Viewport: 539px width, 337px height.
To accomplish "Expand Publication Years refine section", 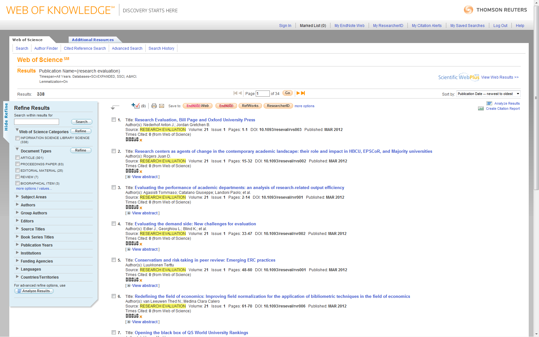I will tap(17, 245).
